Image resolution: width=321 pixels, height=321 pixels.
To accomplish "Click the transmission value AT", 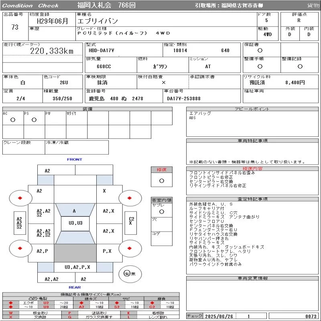I will coord(208,66).
